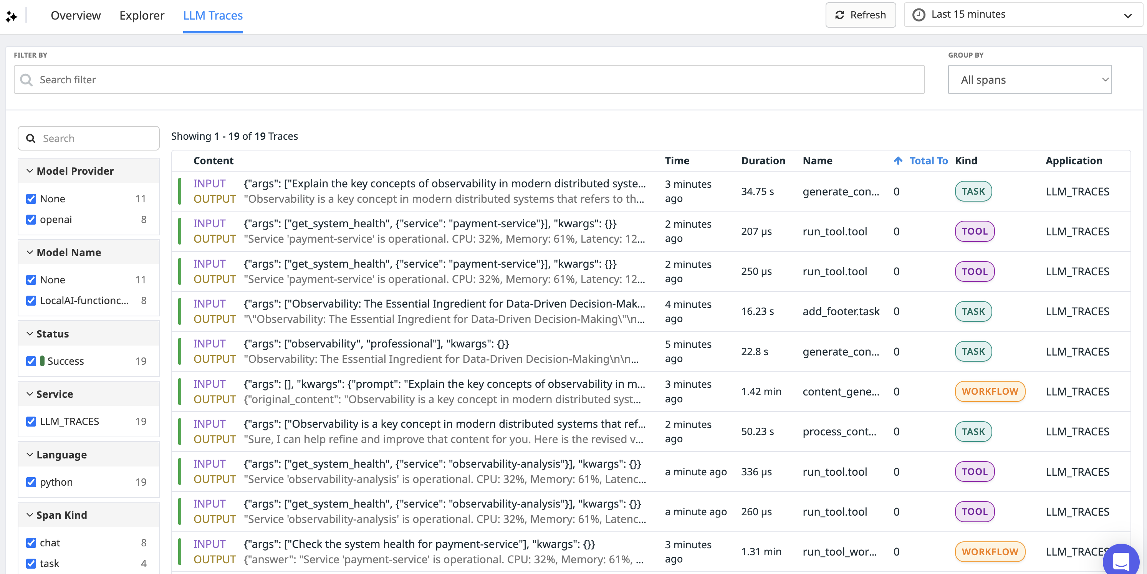Uncheck the openai model provider checkbox

(31, 220)
